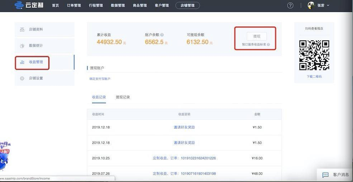Open the 客户消息 chat icon
The width and height of the screenshot is (353, 182).
325,175
